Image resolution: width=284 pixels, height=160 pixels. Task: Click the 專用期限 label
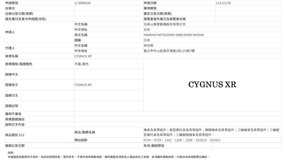(x=150, y=8)
